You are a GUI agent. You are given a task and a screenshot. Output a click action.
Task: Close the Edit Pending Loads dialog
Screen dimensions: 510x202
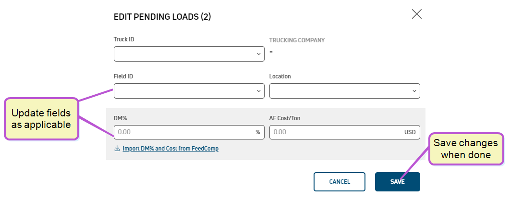click(x=417, y=14)
